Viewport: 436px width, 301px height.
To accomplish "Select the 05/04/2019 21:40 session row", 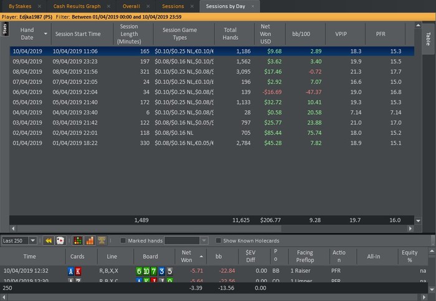I will tap(212, 102).
